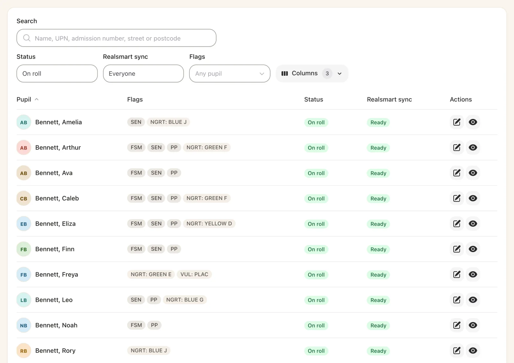Open the Columns chooser dropdown

click(312, 73)
